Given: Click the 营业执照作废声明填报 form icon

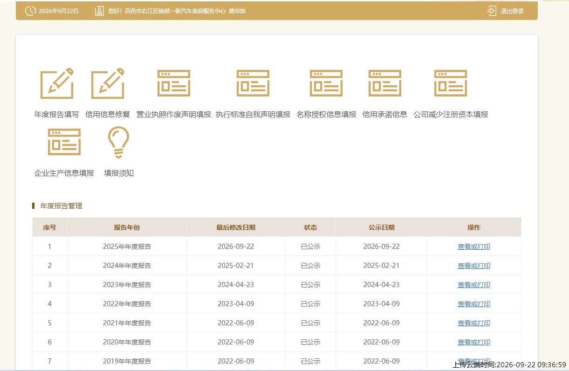Looking at the screenshot, I should pos(174,83).
